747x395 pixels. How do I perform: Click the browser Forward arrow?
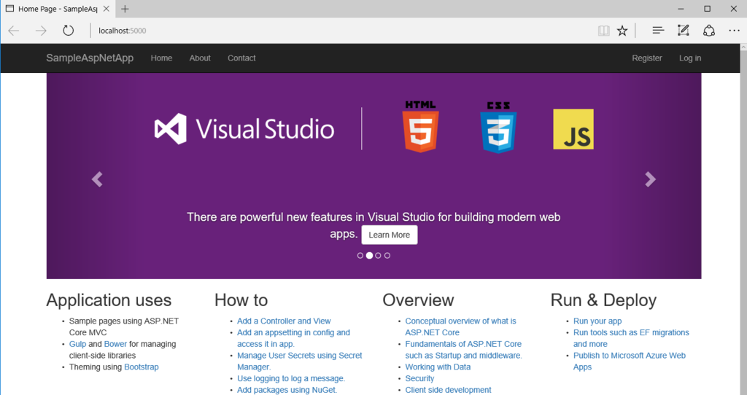[x=41, y=31]
